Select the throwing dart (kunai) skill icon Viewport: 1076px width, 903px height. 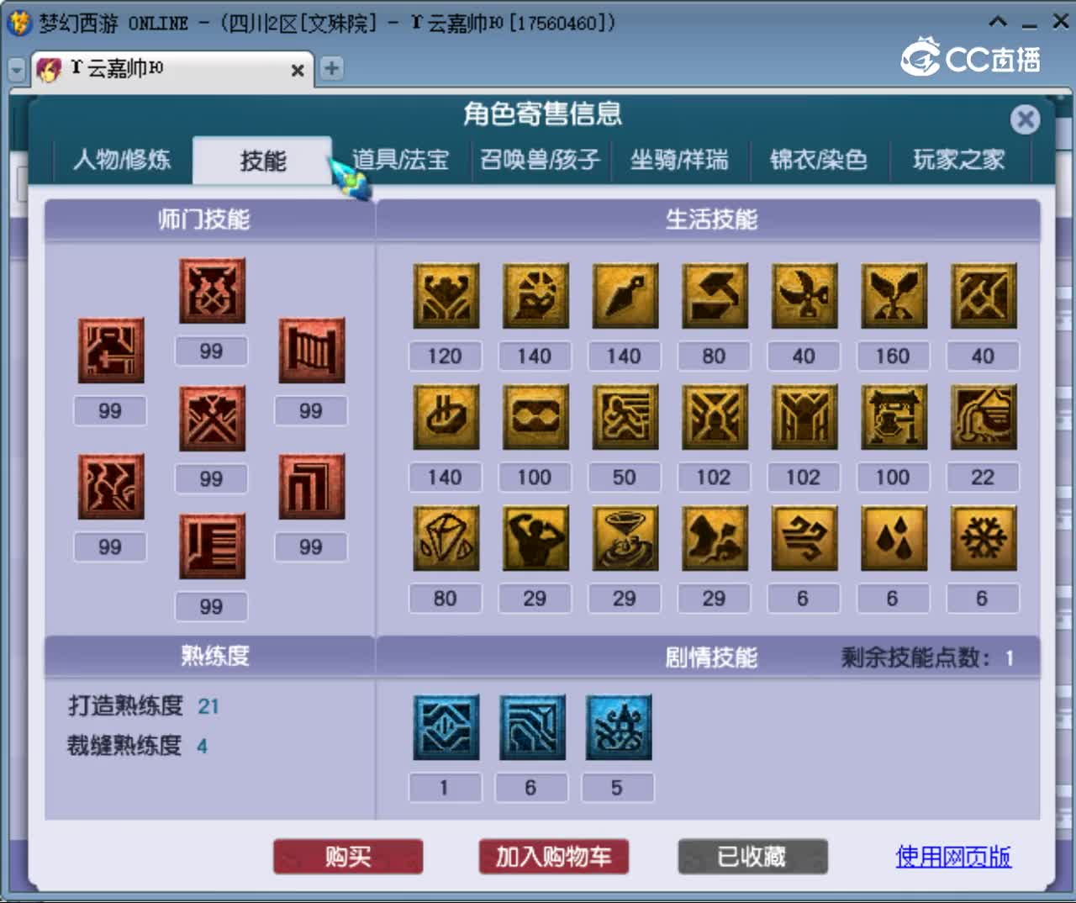pos(625,295)
